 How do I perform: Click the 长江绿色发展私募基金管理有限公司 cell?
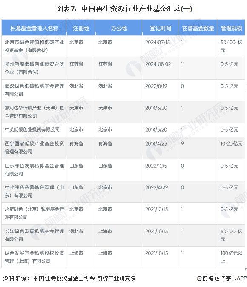coord(34,235)
